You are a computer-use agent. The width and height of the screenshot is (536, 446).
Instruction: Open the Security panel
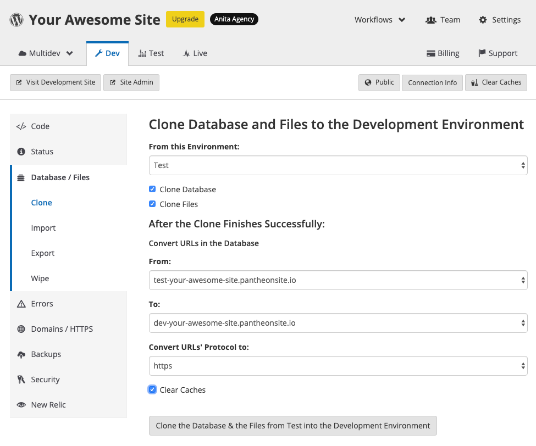pyautogui.click(x=45, y=379)
